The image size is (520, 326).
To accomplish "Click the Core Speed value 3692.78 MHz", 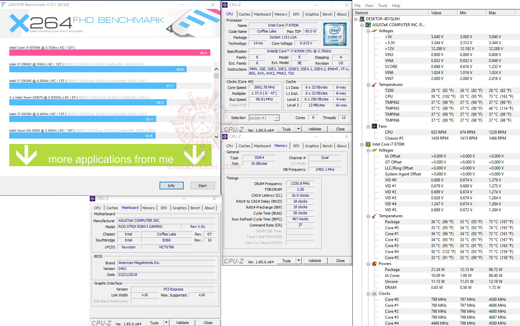I will point(264,88).
